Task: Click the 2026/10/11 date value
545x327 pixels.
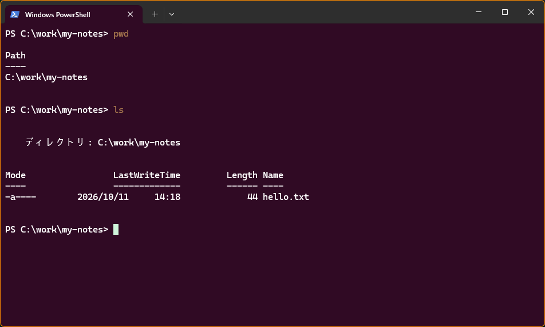Action: pos(103,197)
